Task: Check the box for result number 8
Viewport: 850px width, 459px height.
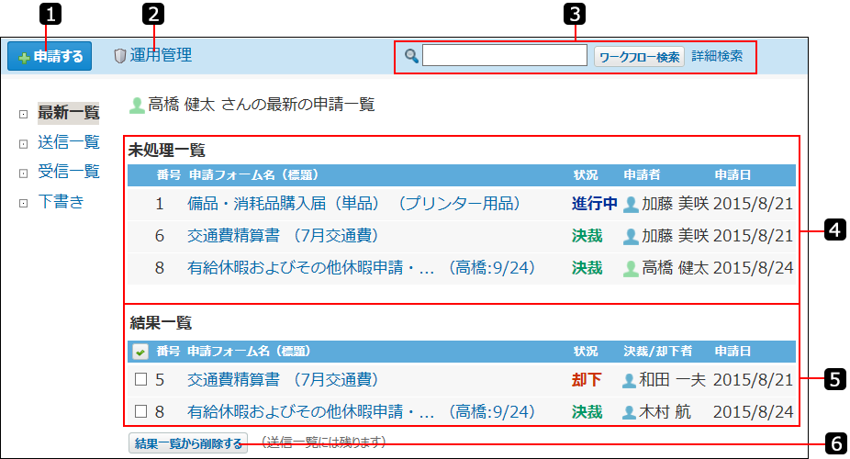Action: tap(141, 411)
